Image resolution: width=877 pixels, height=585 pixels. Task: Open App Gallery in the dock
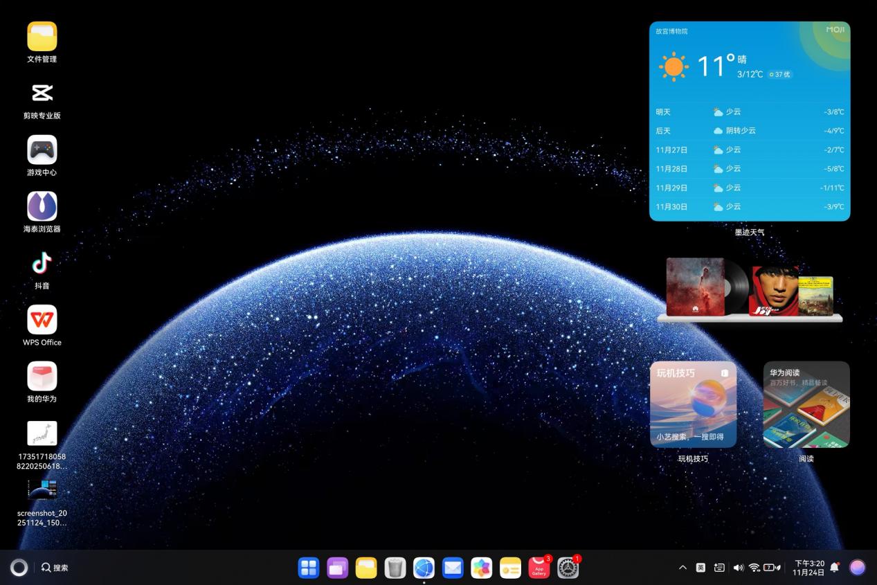539,568
